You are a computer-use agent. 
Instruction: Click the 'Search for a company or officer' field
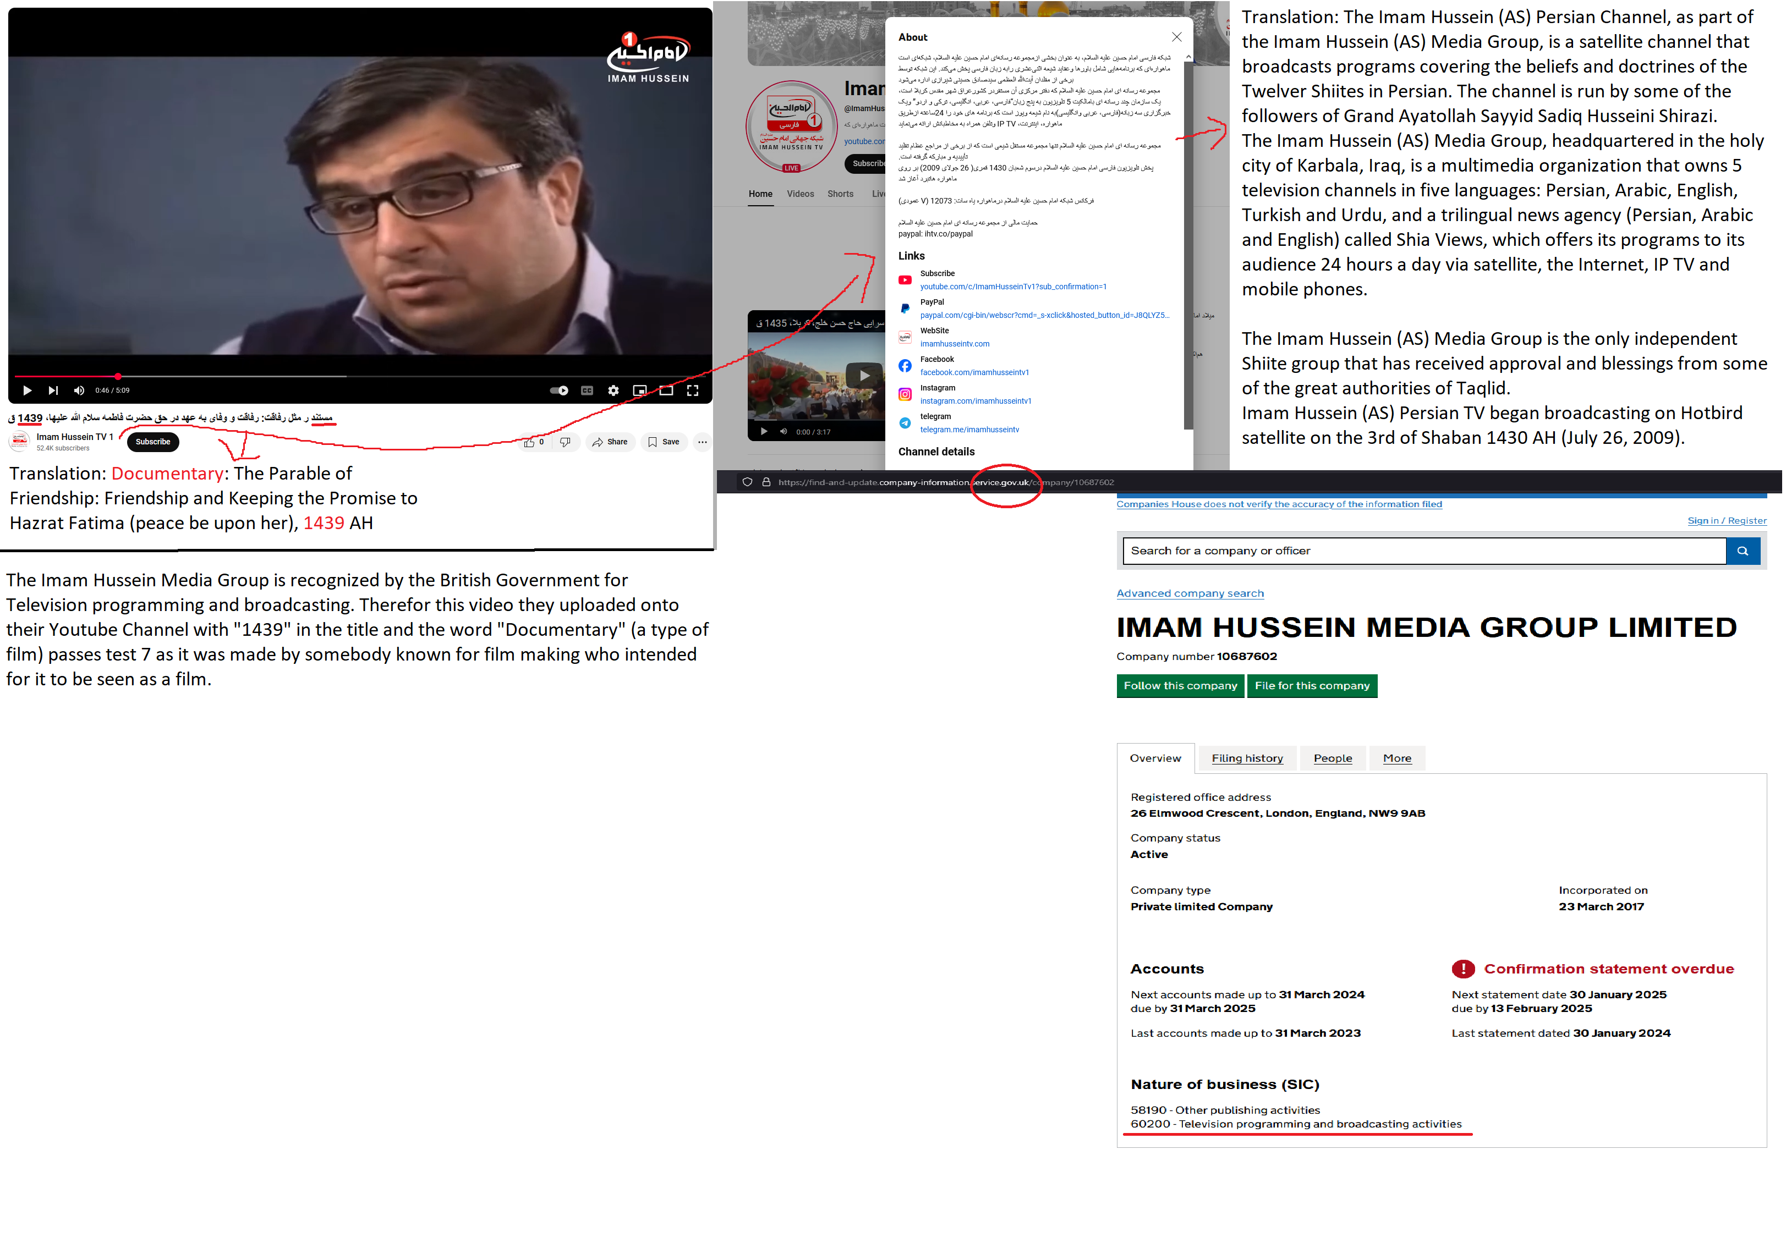point(1425,551)
